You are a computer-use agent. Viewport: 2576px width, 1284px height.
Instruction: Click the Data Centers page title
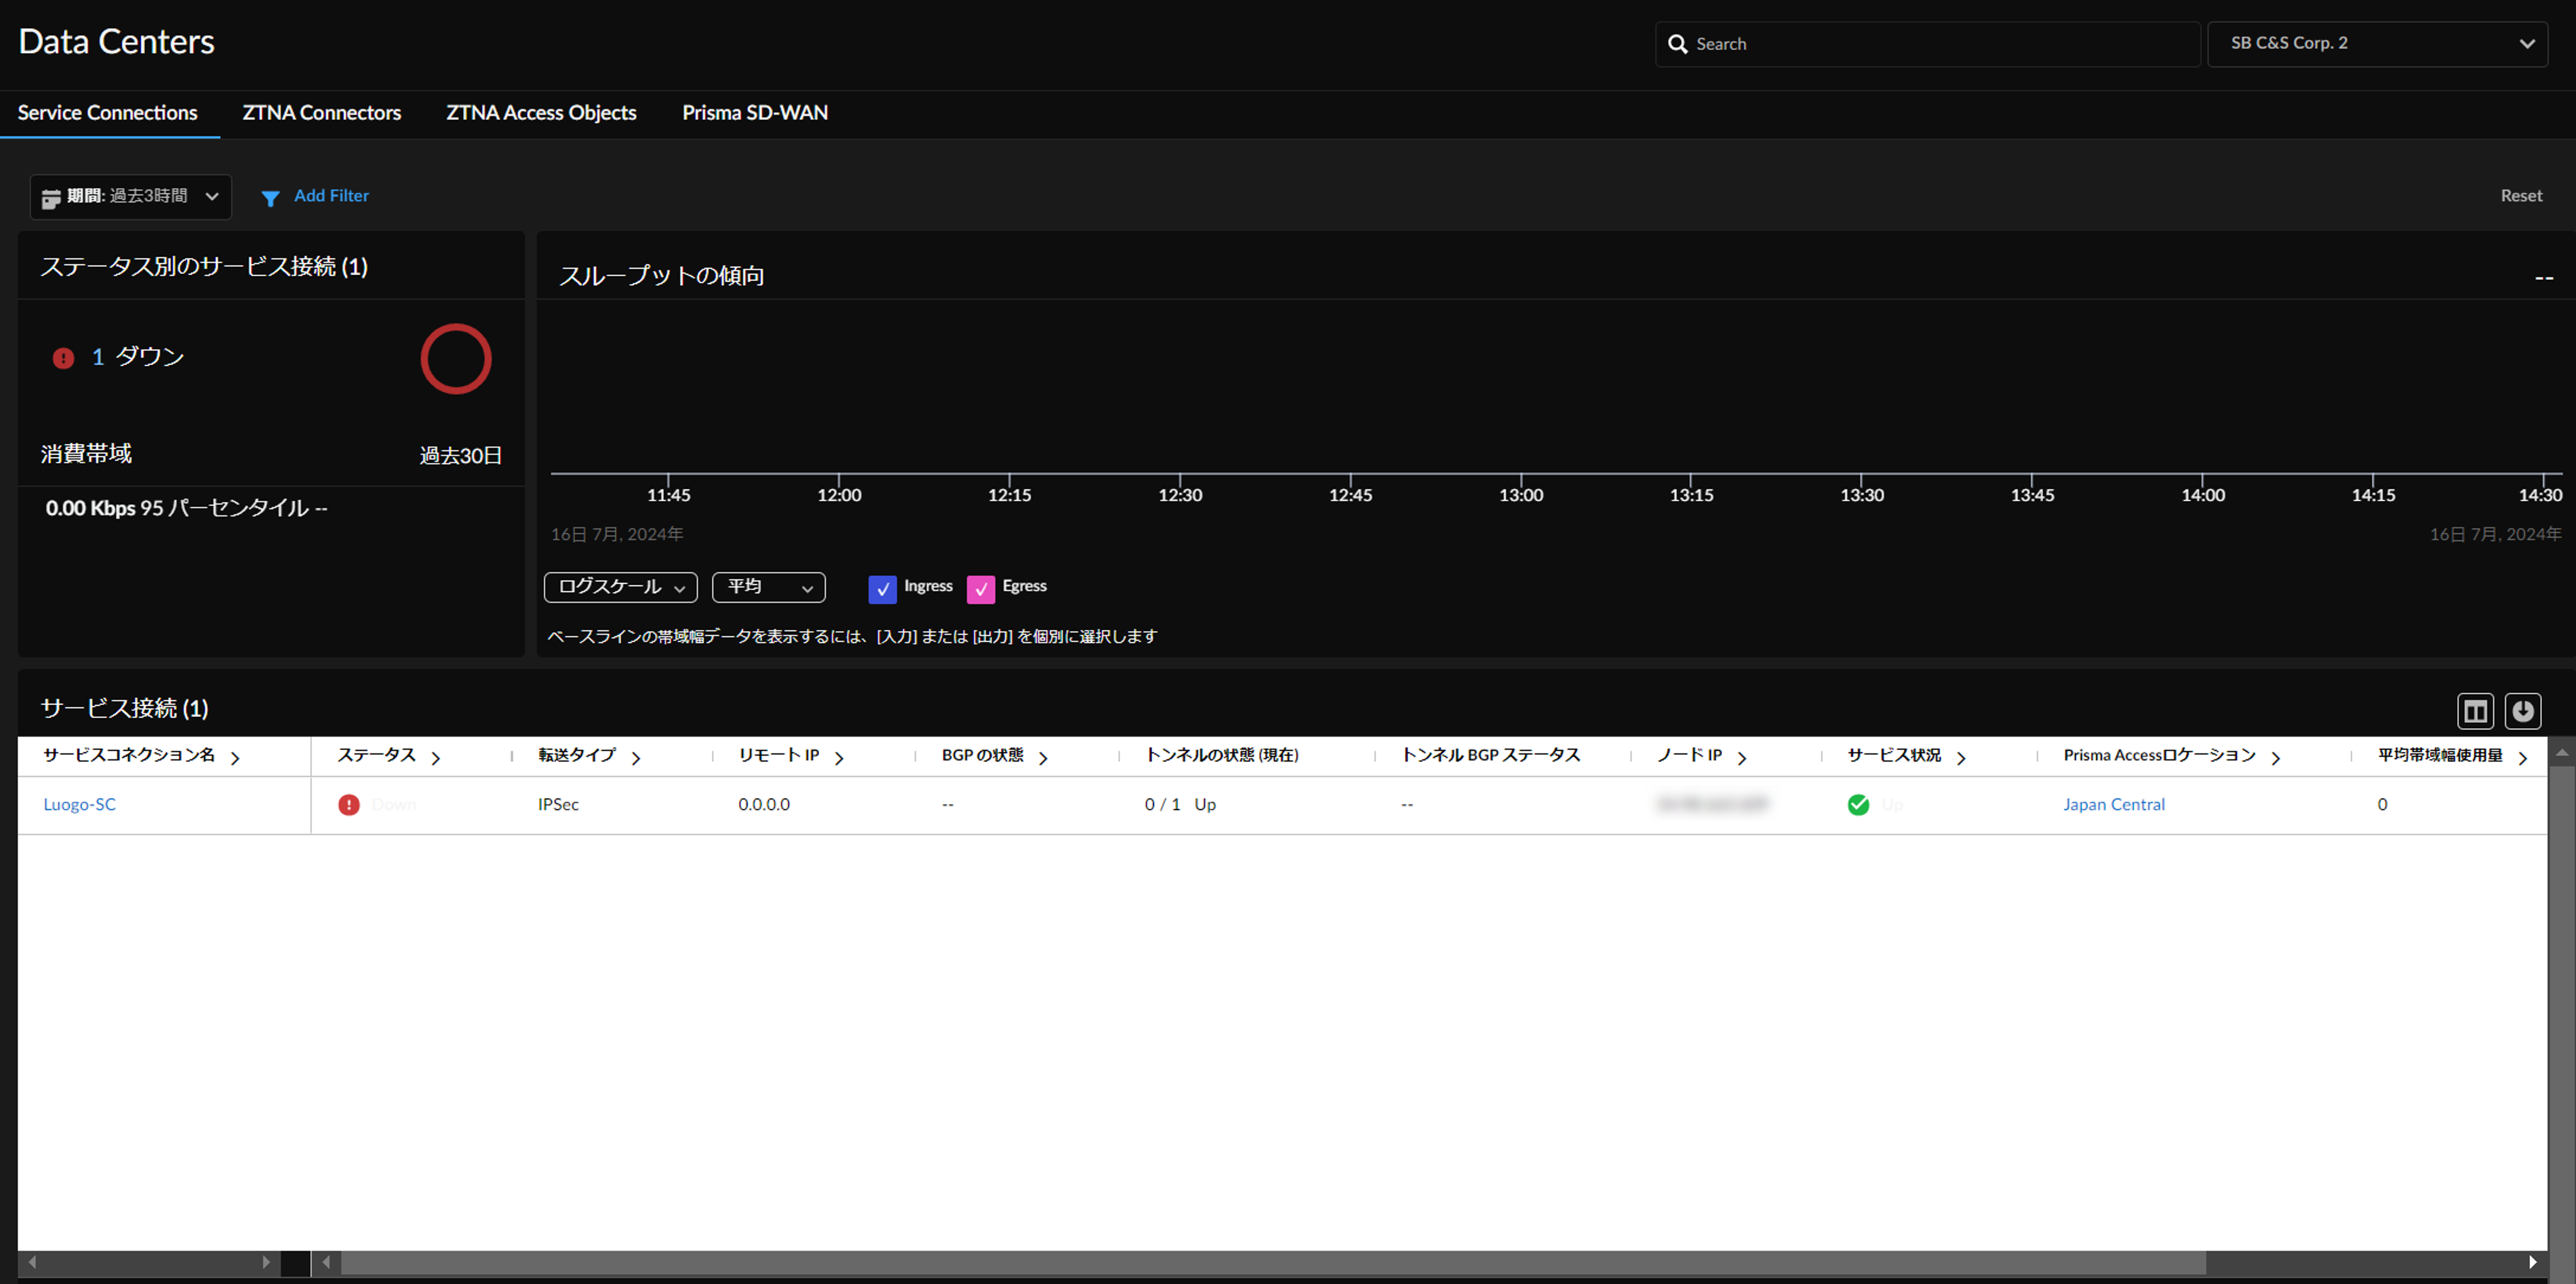pyautogui.click(x=116, y=42)
